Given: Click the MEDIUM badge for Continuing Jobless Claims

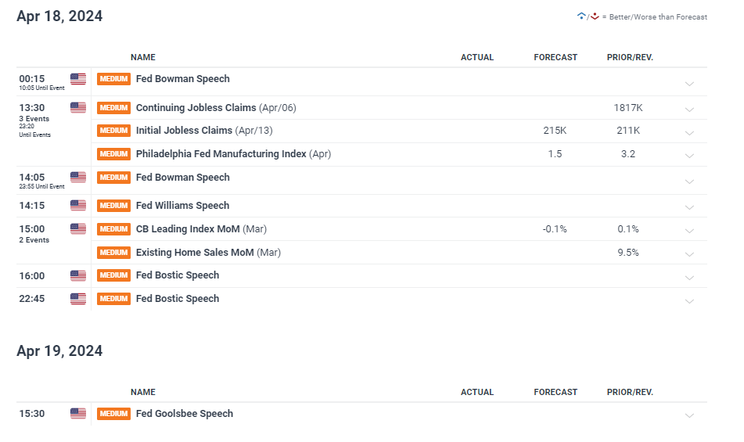Looking at the screenshot, I should coord(114,108).
